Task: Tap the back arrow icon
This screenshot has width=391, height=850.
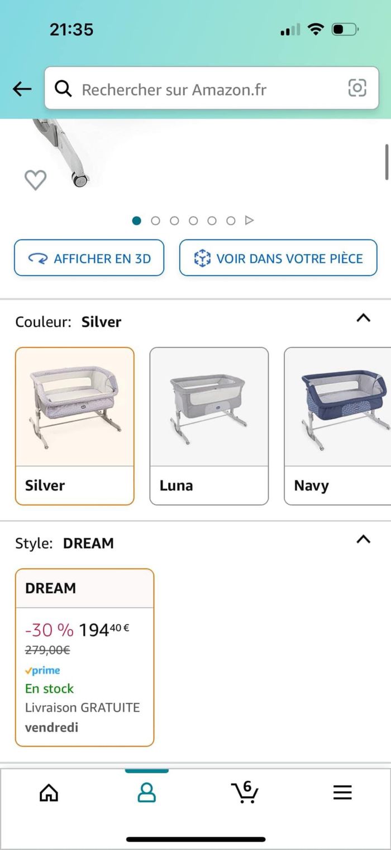Action: coord(22,88)
